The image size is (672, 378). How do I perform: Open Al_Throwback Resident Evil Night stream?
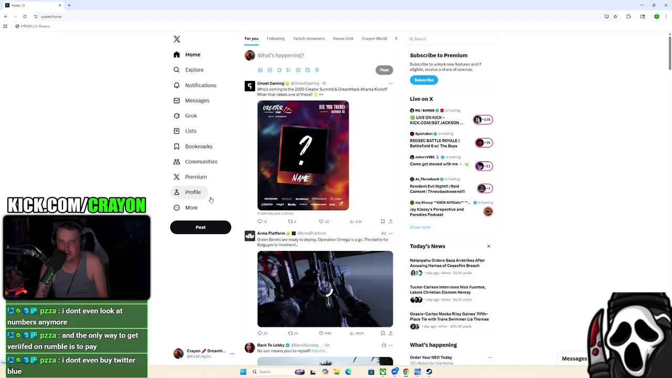(451, 186)
